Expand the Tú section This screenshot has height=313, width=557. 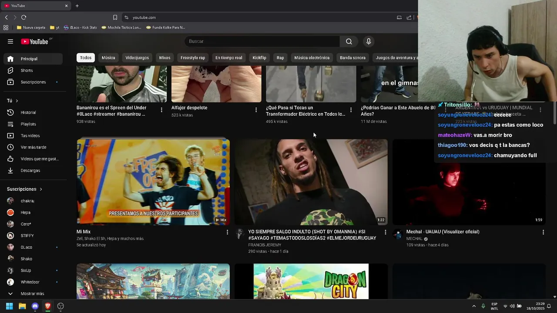pyautogui.click(x=13, y=101)
